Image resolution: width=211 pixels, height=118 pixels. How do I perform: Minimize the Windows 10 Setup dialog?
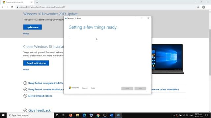pyautogui.click(x=136, y=18)
